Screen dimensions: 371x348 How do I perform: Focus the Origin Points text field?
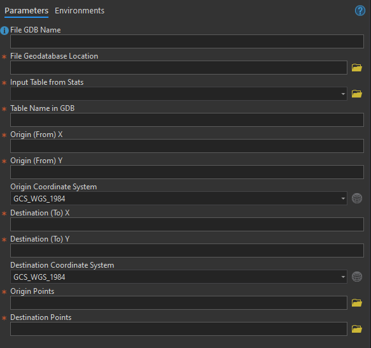click(x=178, y=303)
